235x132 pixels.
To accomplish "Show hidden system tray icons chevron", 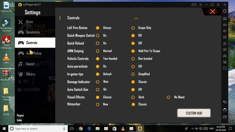I will click(x=192, y=129).
